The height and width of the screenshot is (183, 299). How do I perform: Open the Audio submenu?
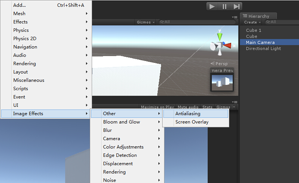[x=46, y=55]
